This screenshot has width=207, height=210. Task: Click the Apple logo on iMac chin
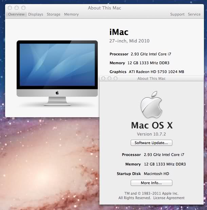(57, 93)
